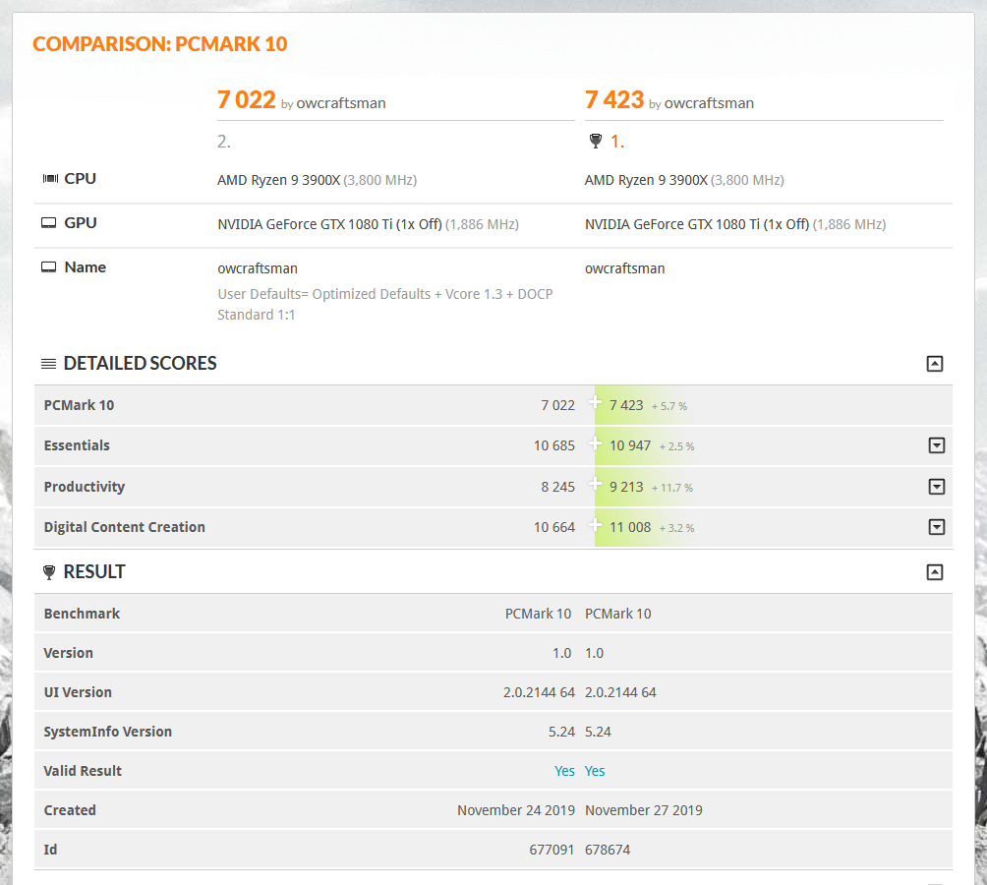Click the Result trophy icon
The height and width of the screenshot is (885, 987).
tap(49, 572)
